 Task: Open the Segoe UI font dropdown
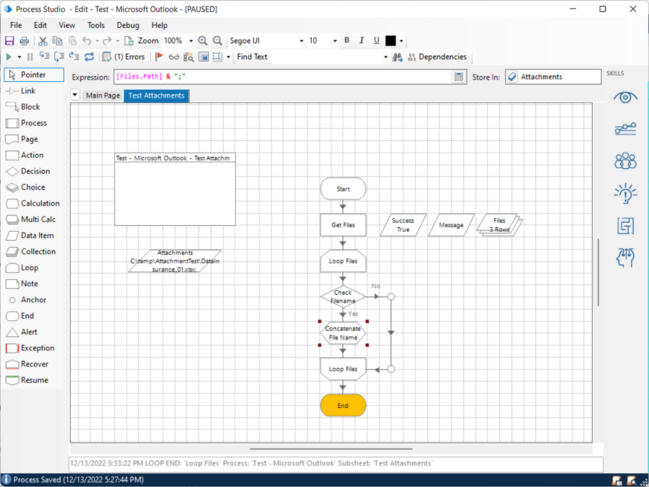point(301,41)
